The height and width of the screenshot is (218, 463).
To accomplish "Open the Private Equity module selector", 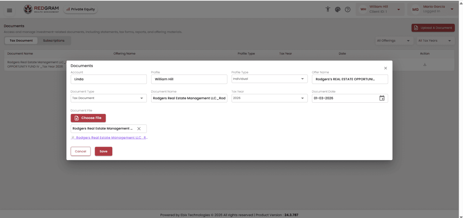I will point(81,10).
